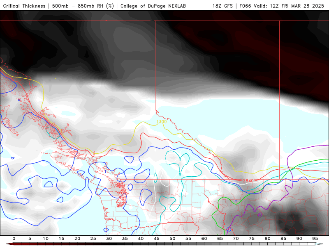Click the red '2840' contour label
The width and height of the screenshot is (329, 246).
pos(248,180)
